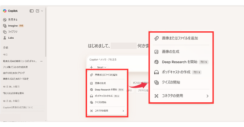Open the 「あとらす」の多様な意味 conversation
This screenshot has width=244, height=127.
point(13,93)
